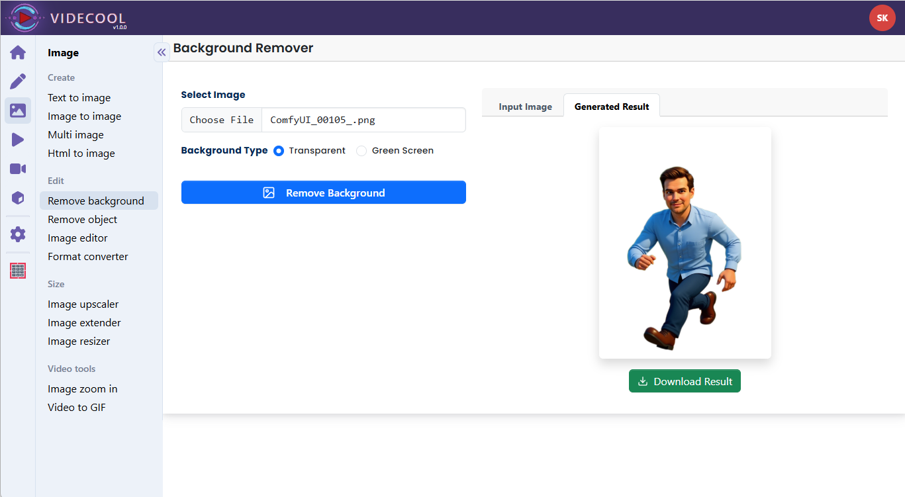The height and width of the screenshot is (497, 905).
Task: Open the 3D cube icon in sidebar
Action: (x=18, y=198)
